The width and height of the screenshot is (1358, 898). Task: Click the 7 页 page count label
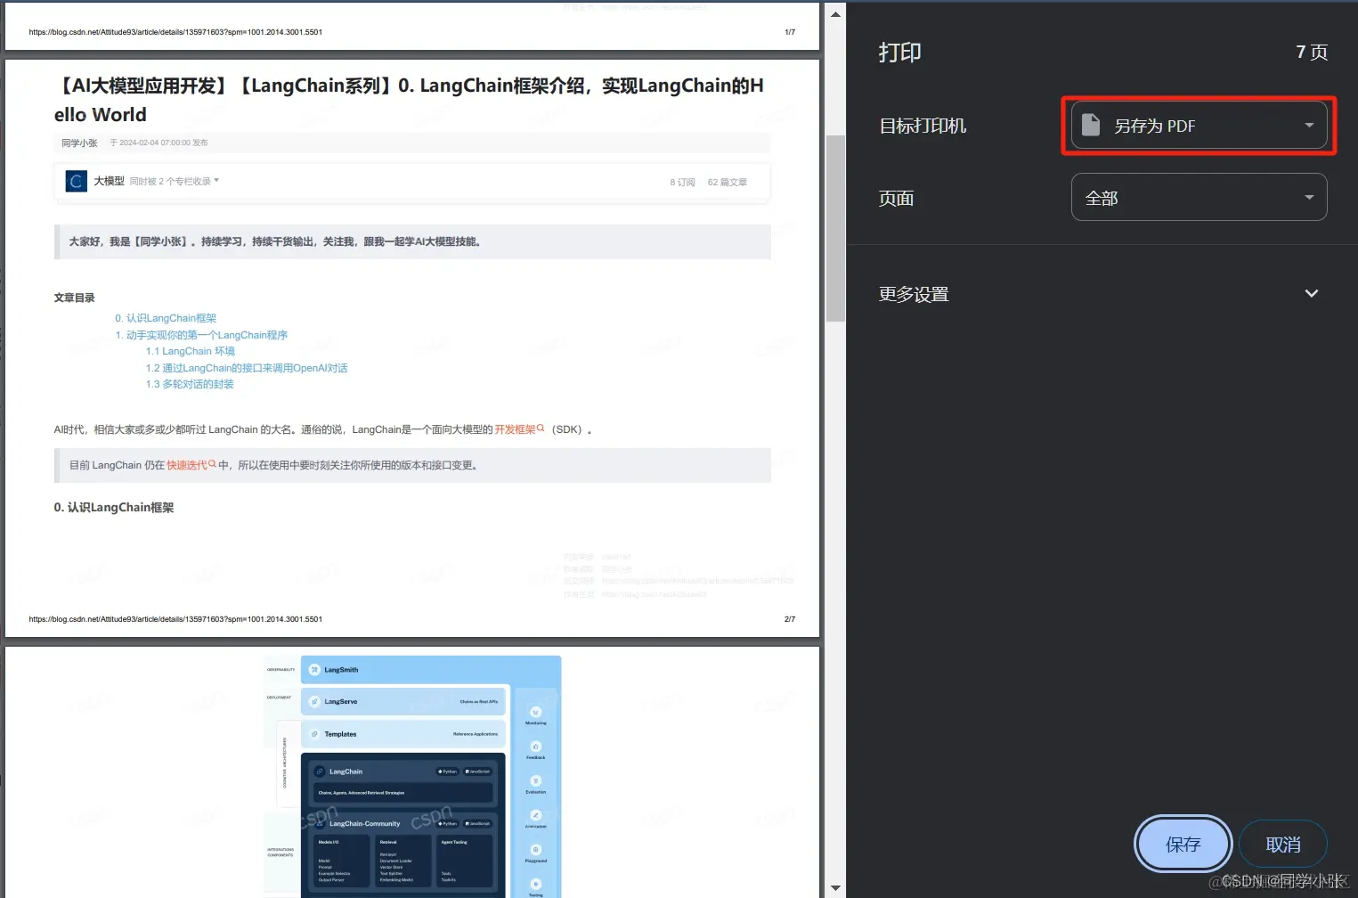pyautogui.click(x=1312, y=52)
